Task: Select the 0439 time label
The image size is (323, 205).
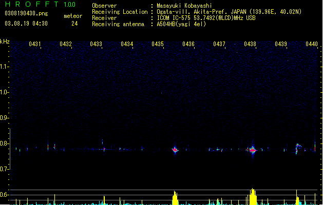Action: tap(281, 44)
